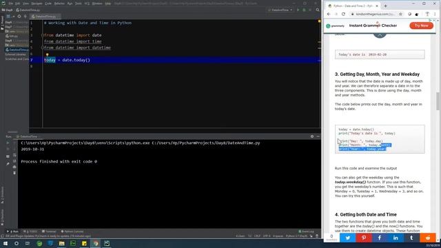
Task: Open the Chrome three-dot menu
Action: [435, 14]
